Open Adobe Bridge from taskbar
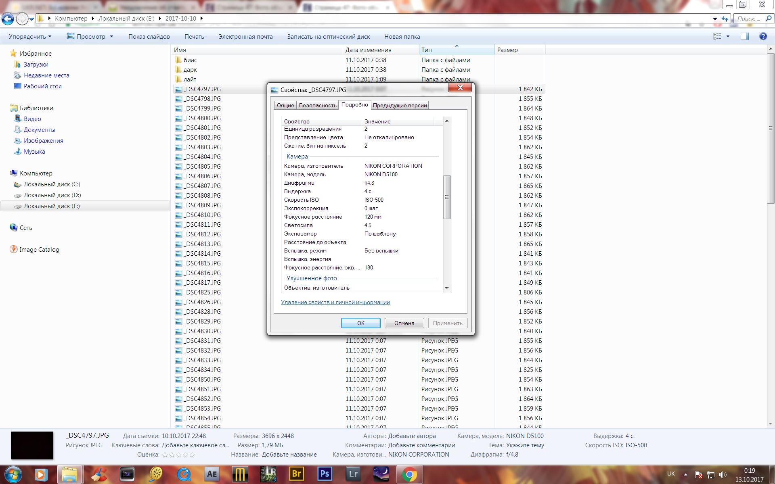This screenshot has height=484, width=775. [296, 474]
